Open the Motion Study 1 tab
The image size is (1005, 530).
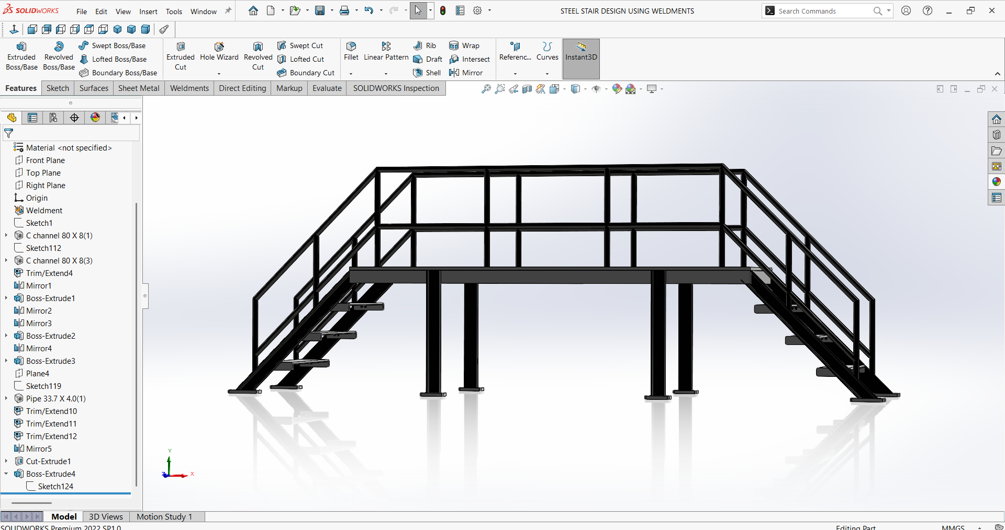164,516
